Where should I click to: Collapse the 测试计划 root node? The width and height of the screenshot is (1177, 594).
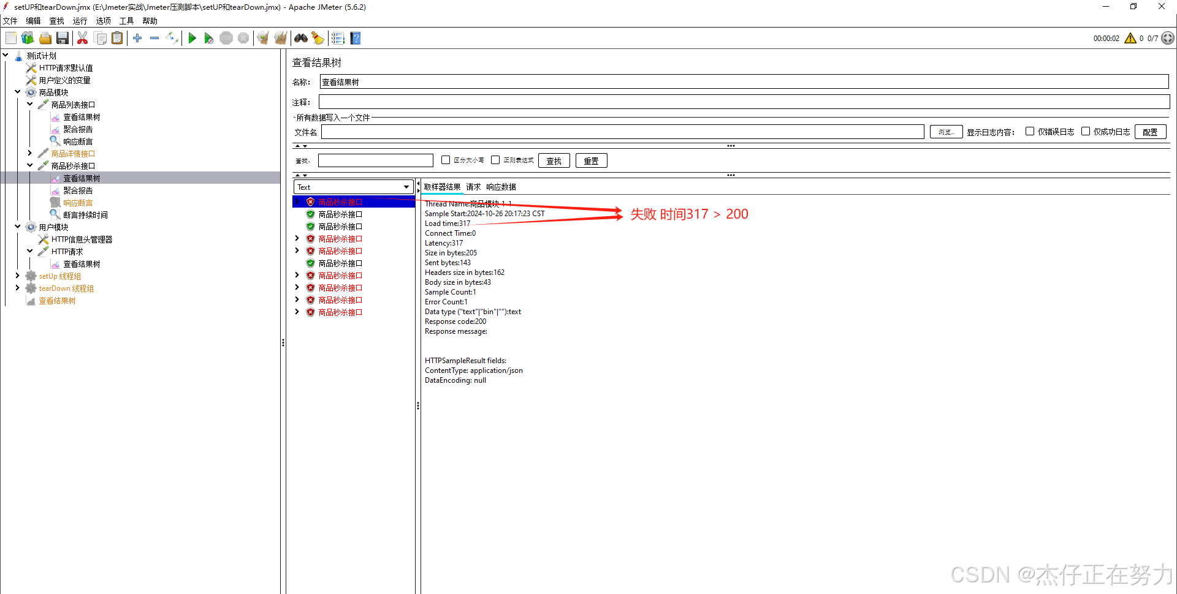6,55
